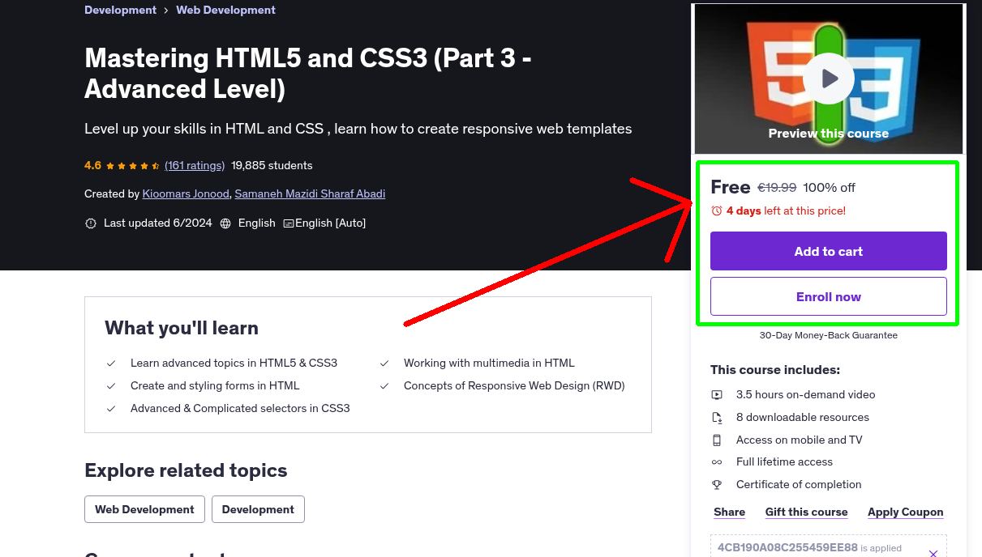Screen dimensions: 982x557
Task: Click the Enroll now button
Action: click(x=829, y=296)
